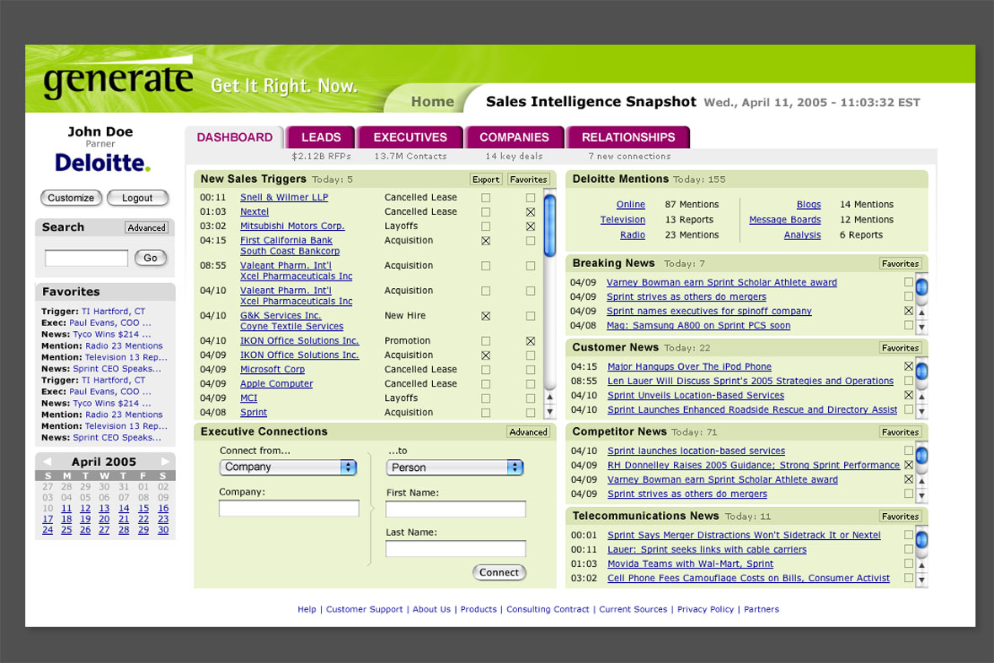Image resolution: width=994 pixels, height=663 pixels.
Task: Click the Home tab
Action: (x=432, y=101)
